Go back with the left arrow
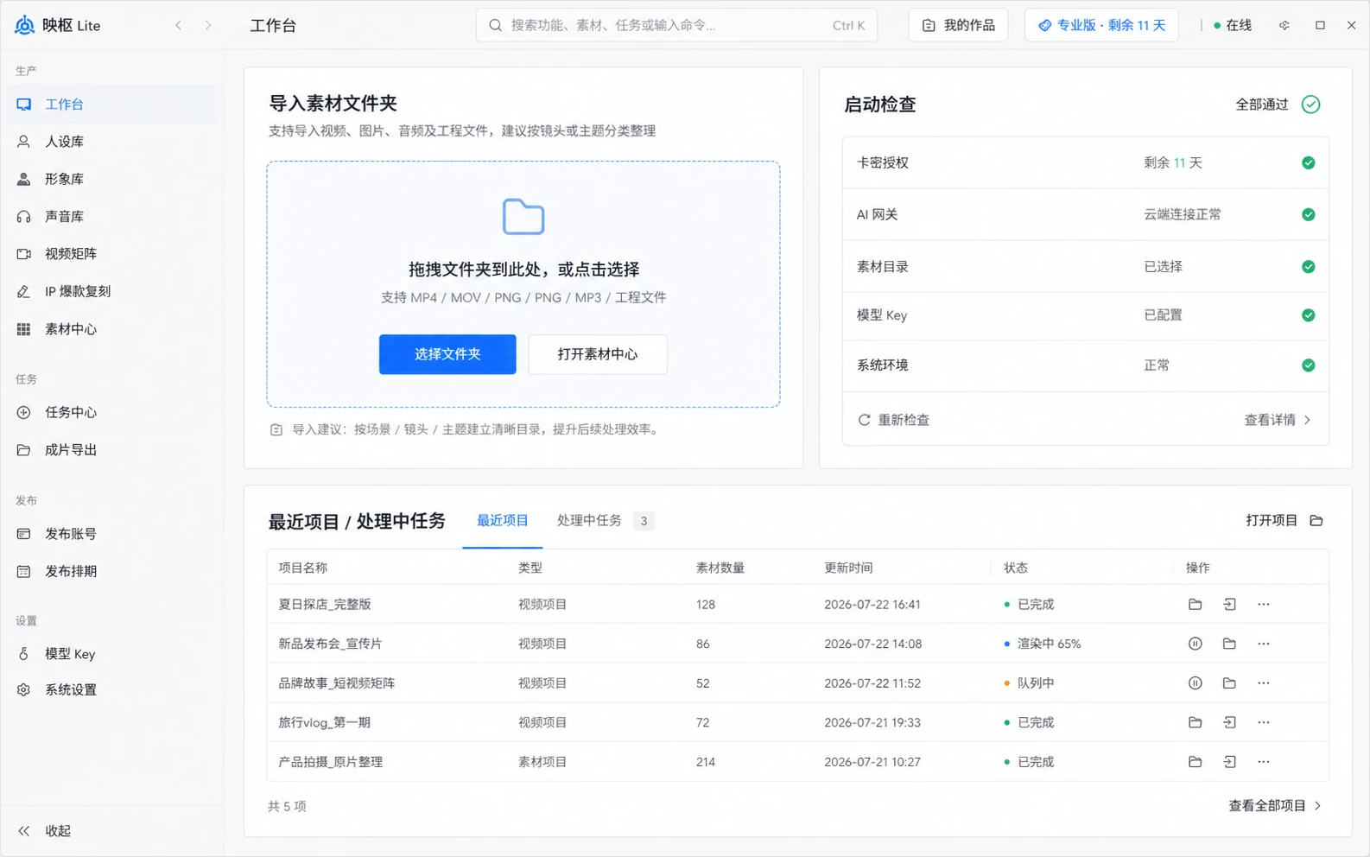This screenshot has height=857, width=1370. pos(178,25)
